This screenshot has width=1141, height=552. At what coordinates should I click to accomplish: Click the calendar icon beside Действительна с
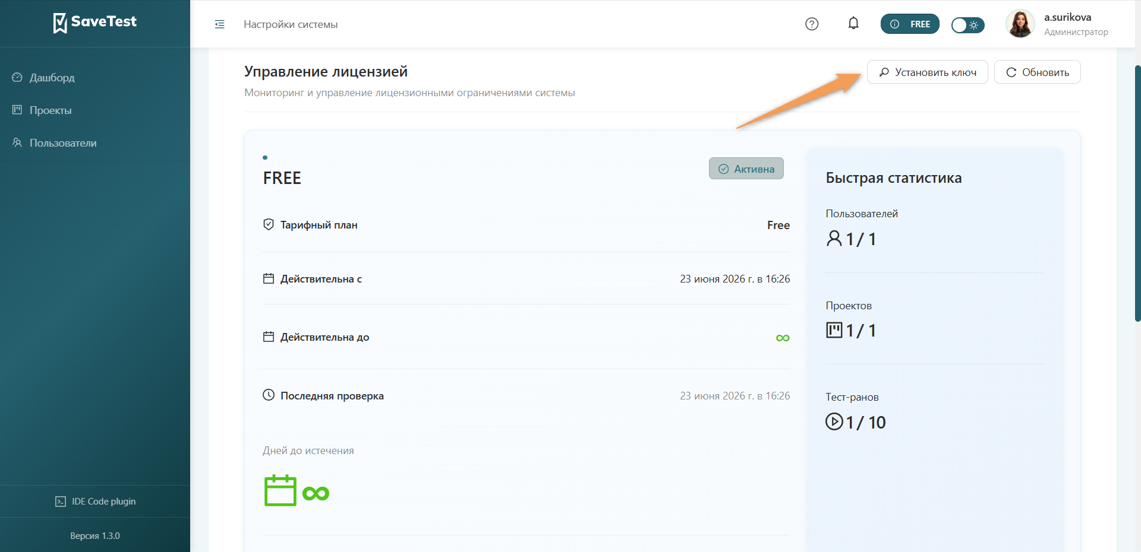click(x=269, y=278)
